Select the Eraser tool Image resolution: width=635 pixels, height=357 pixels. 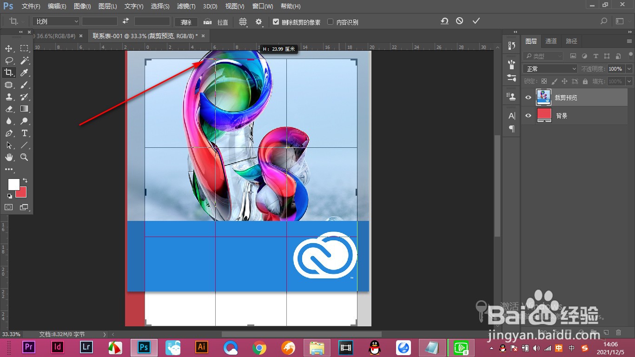pos(9,109)
